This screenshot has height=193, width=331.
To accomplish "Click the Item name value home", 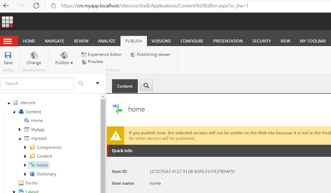I will pyautogui.click(x=155, y=183).
